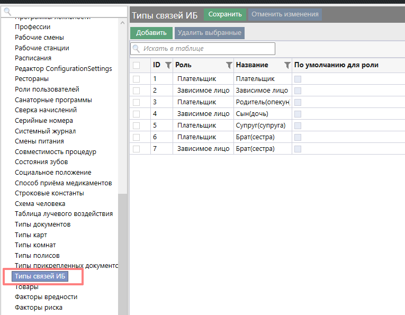
Task: Click the filter icon in ID column
Action: pos(168,65)
